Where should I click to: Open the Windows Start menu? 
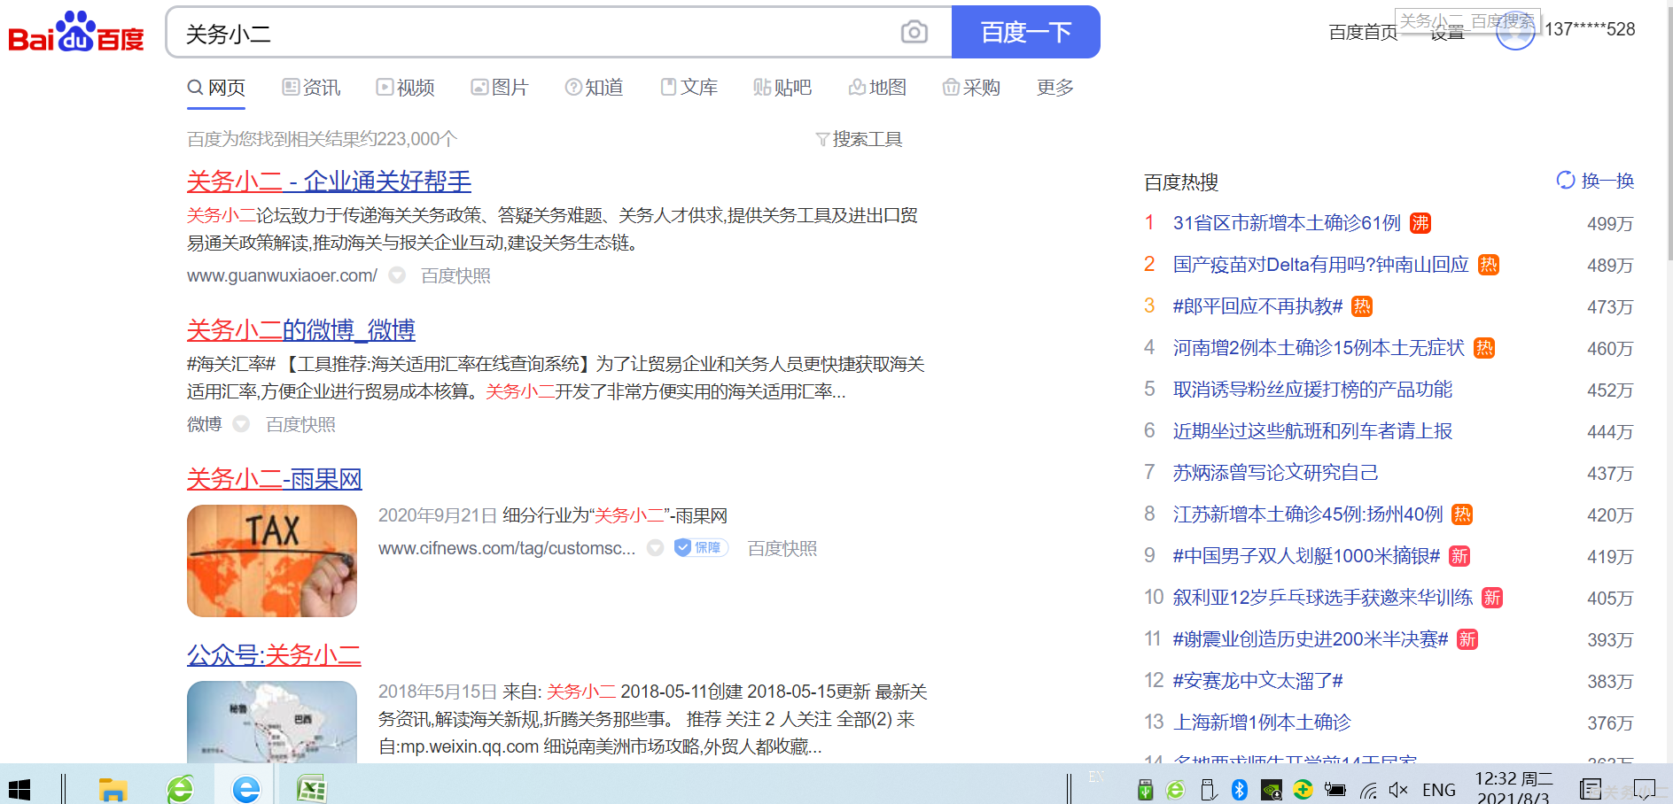[x=19, y=789]
